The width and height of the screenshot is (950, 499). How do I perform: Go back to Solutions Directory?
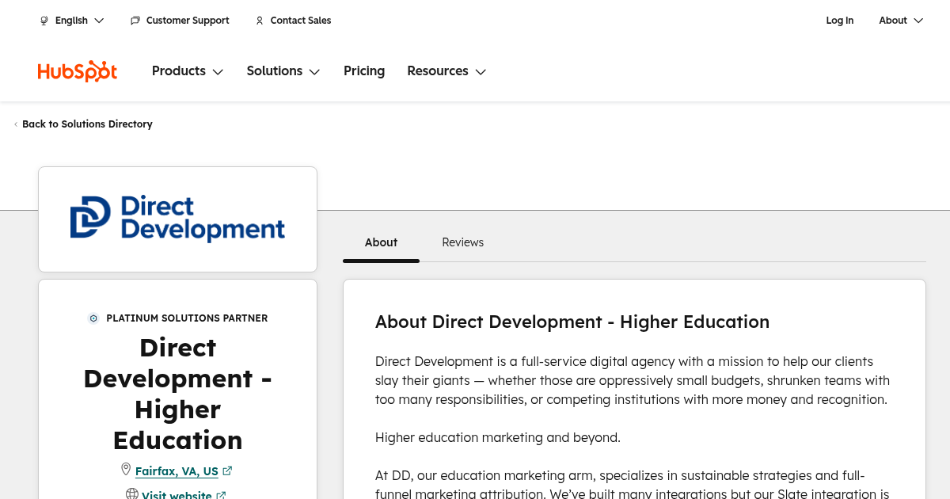[x=87, y=124]
